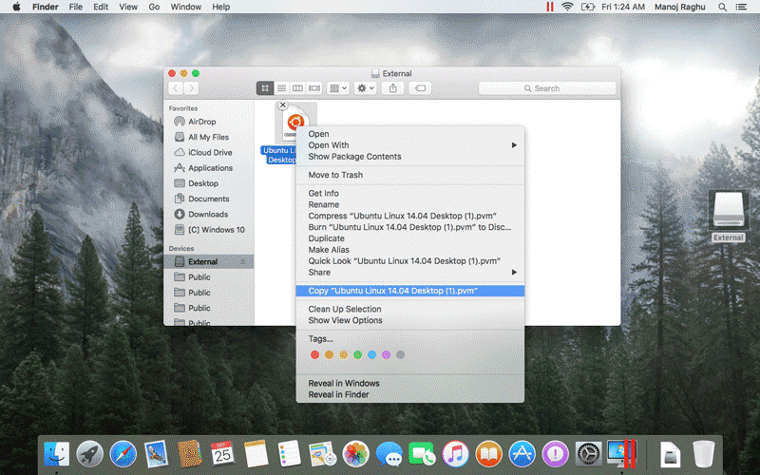Open Messages speech bubble icon in dock
This screenshot has width=760, height=475.
point(389,454)
